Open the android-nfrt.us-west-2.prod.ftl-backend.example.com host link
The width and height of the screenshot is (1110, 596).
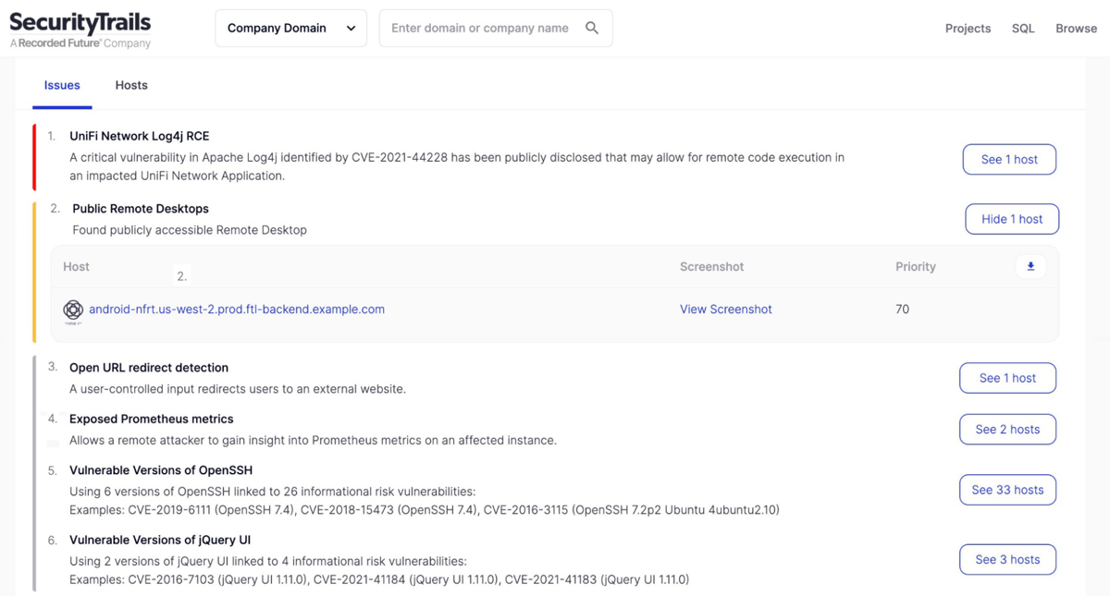pos(237,310)
